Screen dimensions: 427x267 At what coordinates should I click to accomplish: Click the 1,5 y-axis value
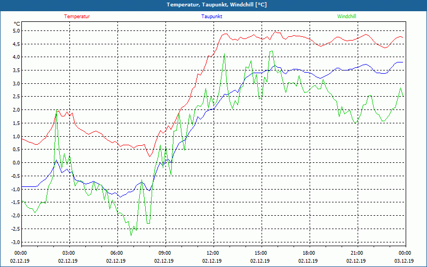pyautogui.click(x=17, y=123)
